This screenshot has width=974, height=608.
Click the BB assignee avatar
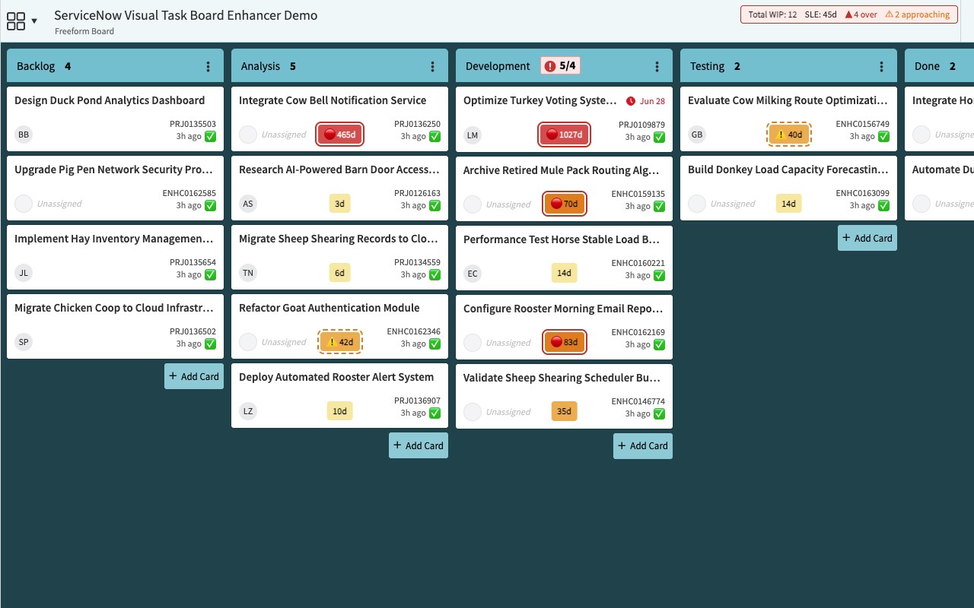[x=24, y=135]
